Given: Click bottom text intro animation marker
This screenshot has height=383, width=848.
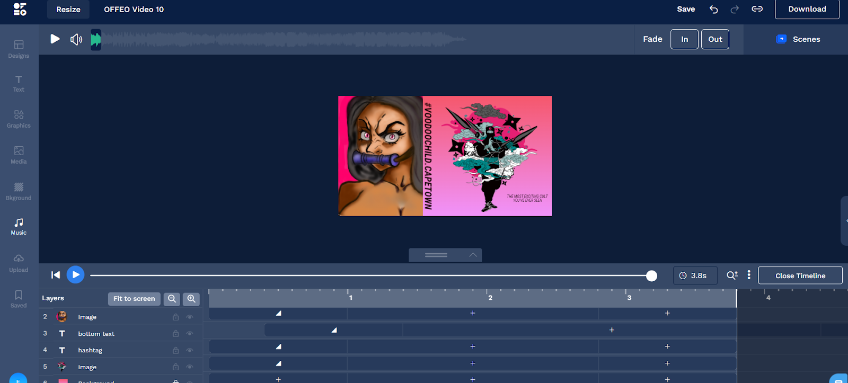Looking at the screenshot, I should [x=334, y=330].
